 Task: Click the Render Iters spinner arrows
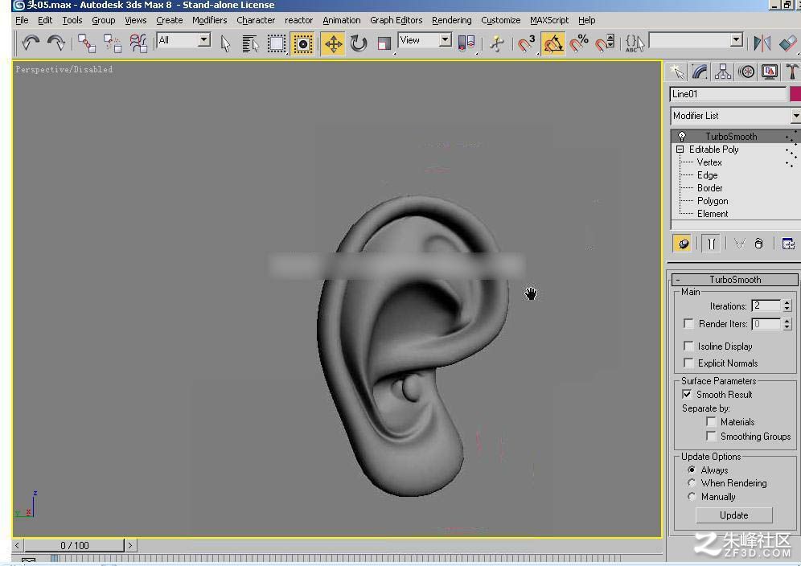[787, 324]
